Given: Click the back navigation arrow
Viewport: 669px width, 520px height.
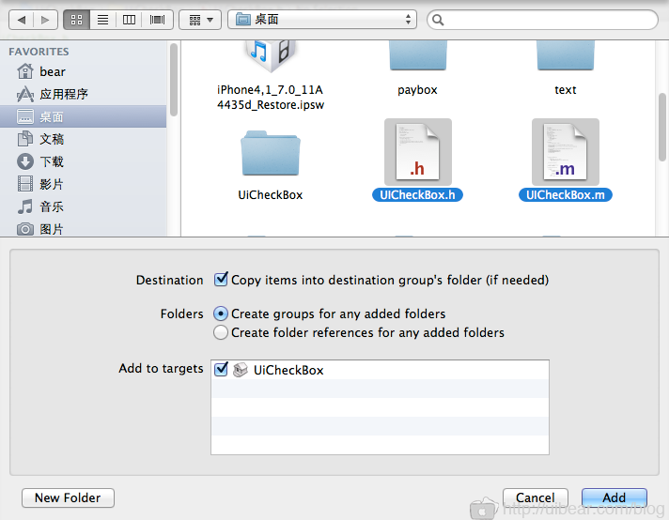Looking at the screenshot, I should 22,19.
